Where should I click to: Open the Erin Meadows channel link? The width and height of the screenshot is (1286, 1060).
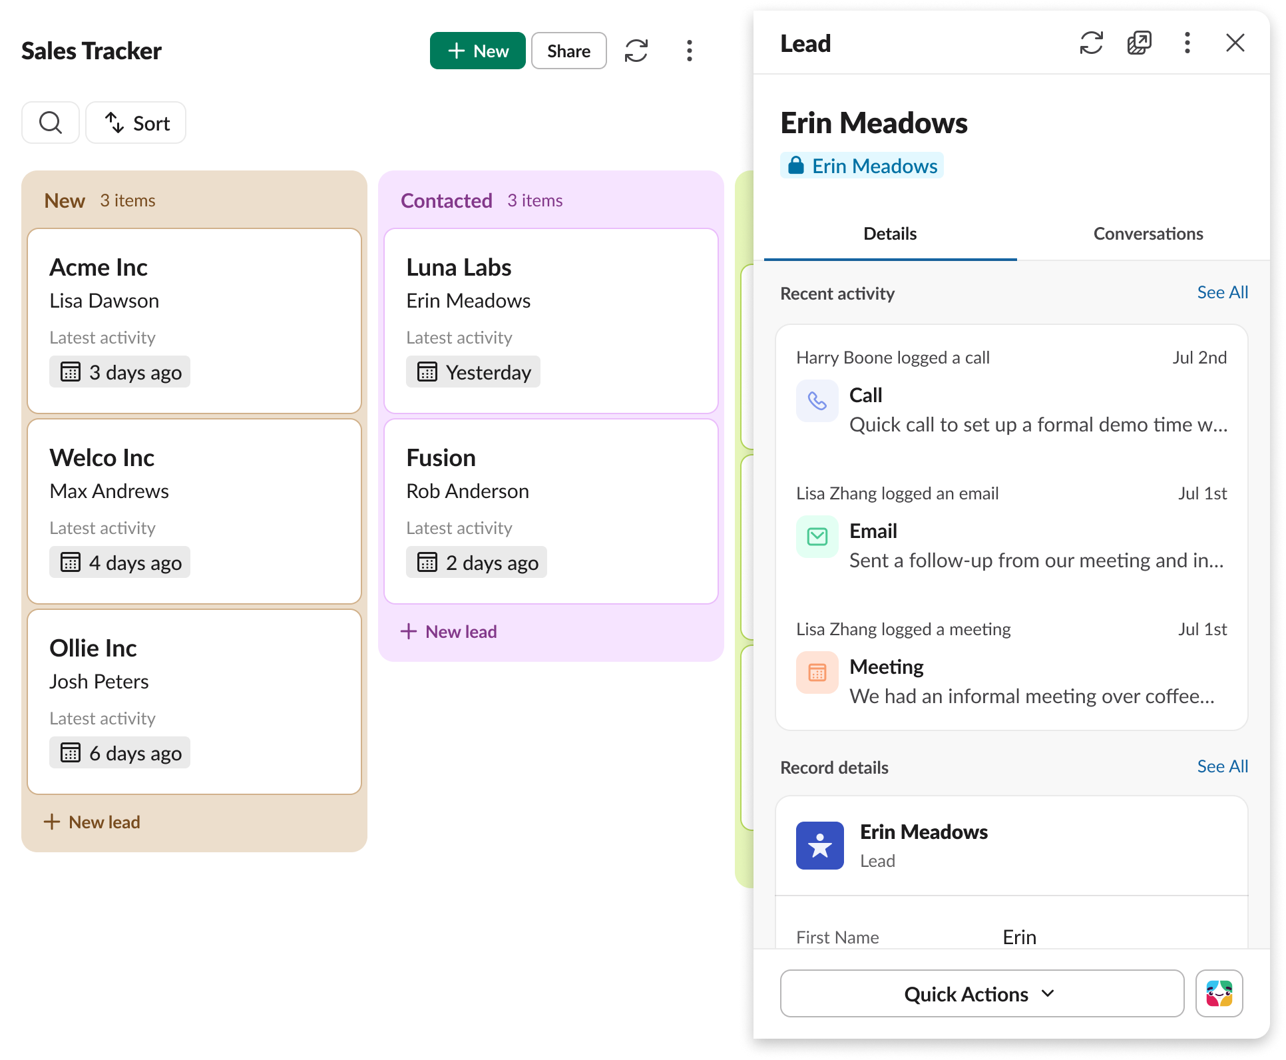coord(862,165)
